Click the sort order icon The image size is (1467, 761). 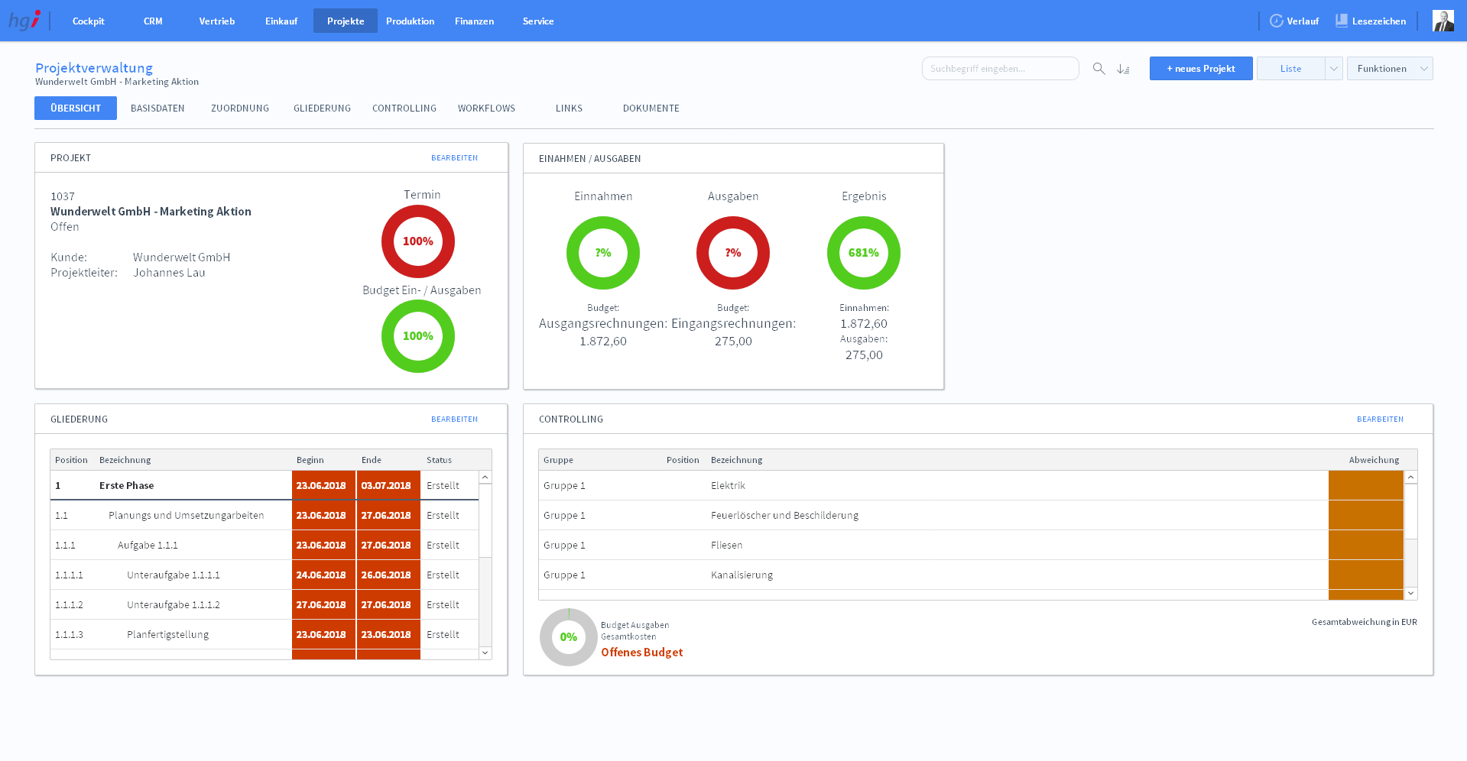tap(1123, 69)
